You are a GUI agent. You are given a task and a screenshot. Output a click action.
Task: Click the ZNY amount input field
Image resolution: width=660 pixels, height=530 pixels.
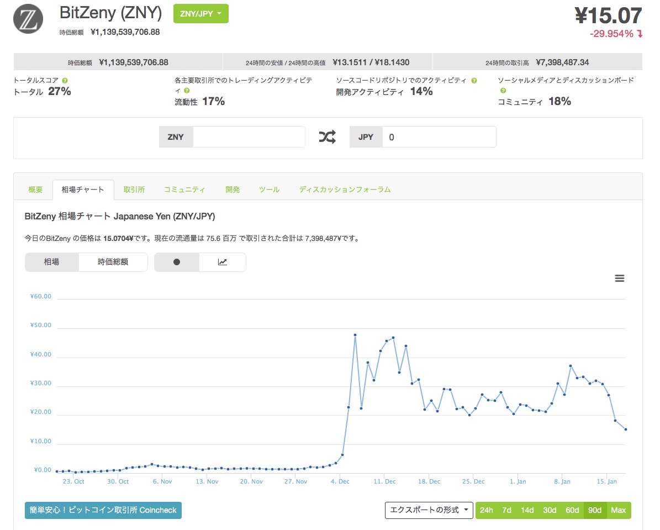click(x=249, y=137)
